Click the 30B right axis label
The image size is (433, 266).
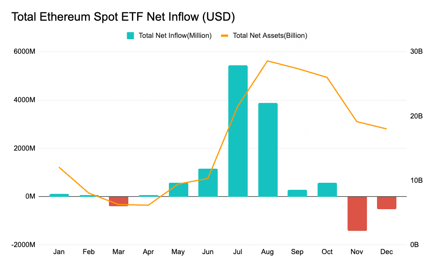tap(416, 52)
